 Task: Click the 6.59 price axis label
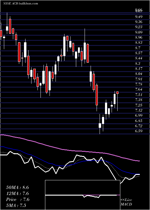(139, 131)
